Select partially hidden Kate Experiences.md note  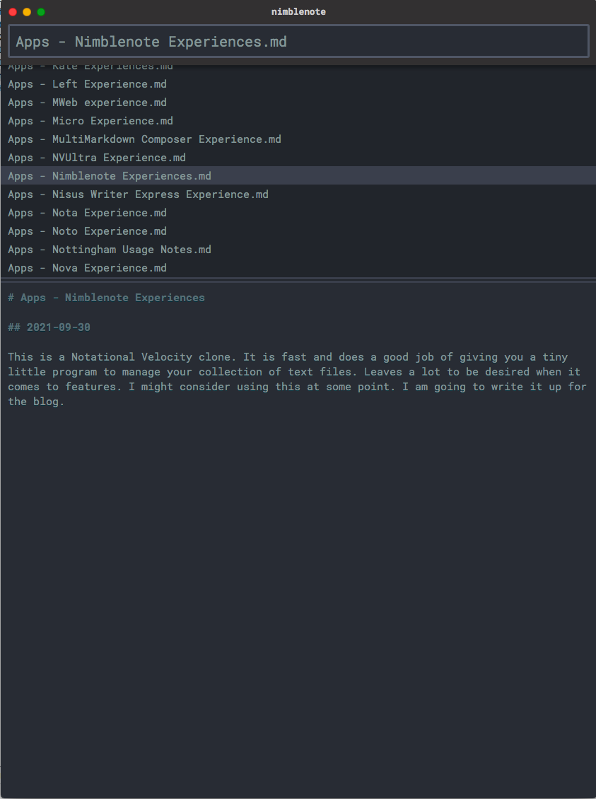298,69
